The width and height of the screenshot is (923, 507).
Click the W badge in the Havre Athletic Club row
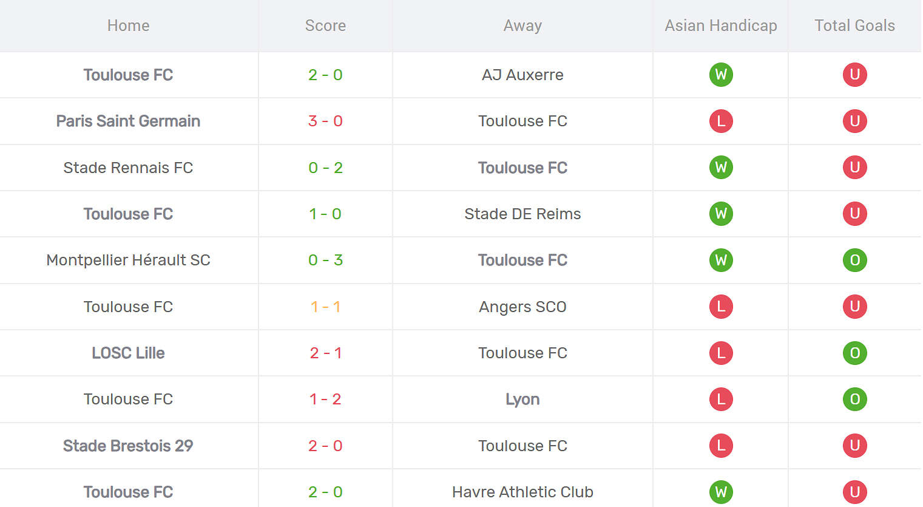(x=721, y=492)
